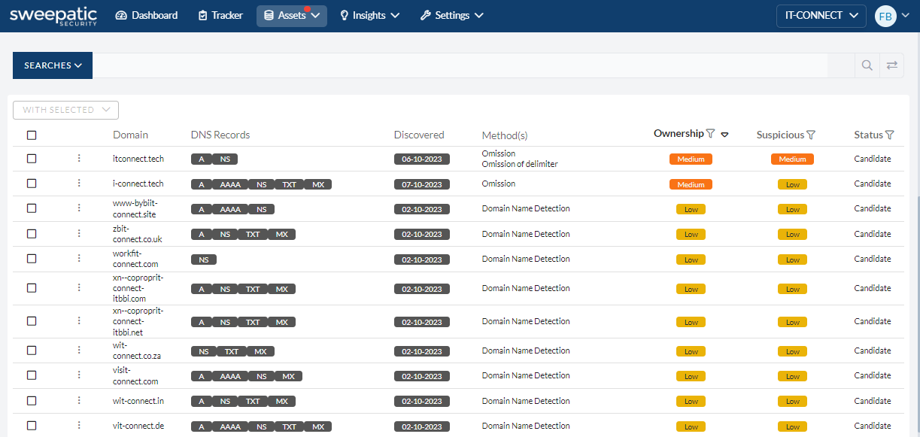Open three-dot menu for itconnect.tech row
The height and width of the screenshot is (437, 920).
pyautogui.click(x=79, y=159)
